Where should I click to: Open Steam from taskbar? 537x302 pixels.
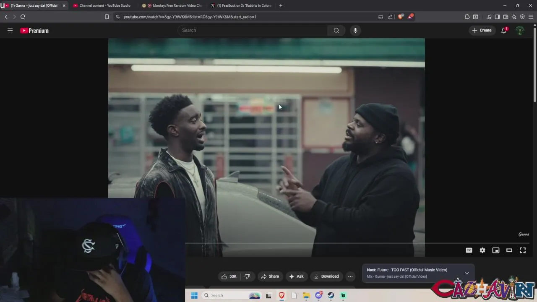coord(331,295)
